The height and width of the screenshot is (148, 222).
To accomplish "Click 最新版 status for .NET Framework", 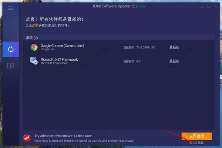I will (174, 61).
